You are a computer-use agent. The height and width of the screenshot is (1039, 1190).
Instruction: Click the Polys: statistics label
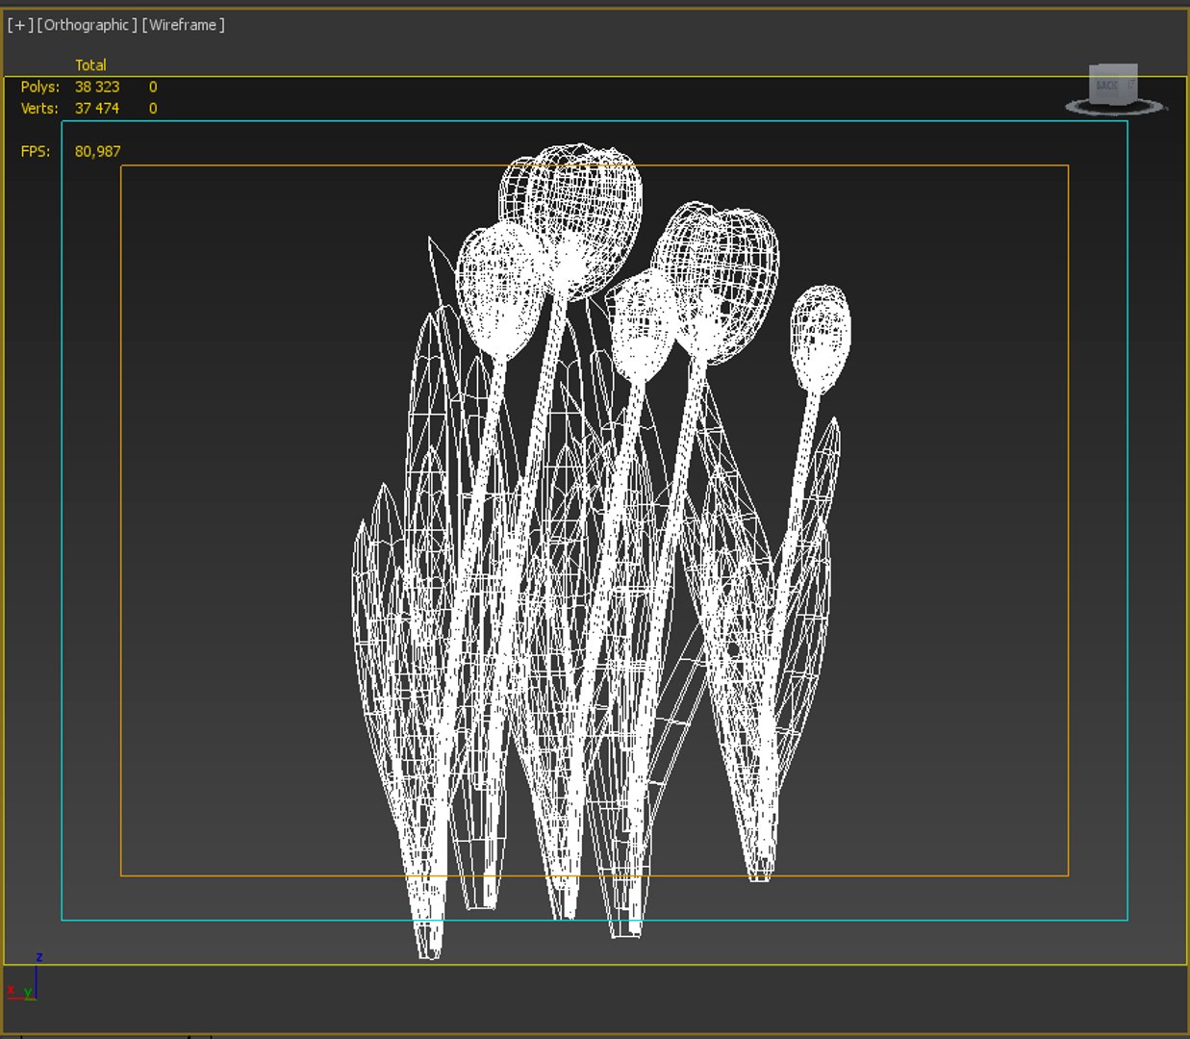click(x=40, y=87)
